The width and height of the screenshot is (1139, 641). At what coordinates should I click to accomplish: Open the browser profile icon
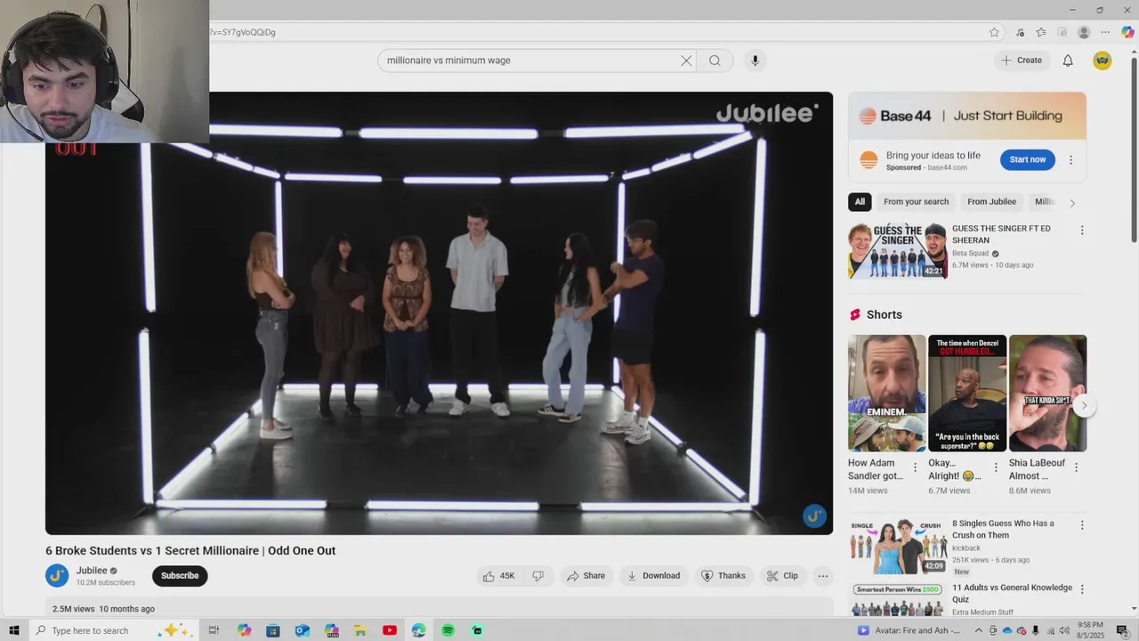(x=1084, y=32)
